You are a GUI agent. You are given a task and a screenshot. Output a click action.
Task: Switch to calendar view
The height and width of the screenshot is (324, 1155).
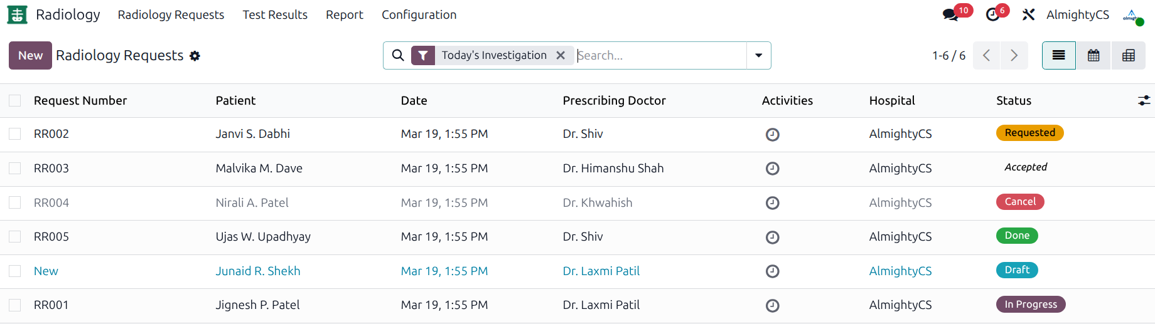tap(1093, 55)
